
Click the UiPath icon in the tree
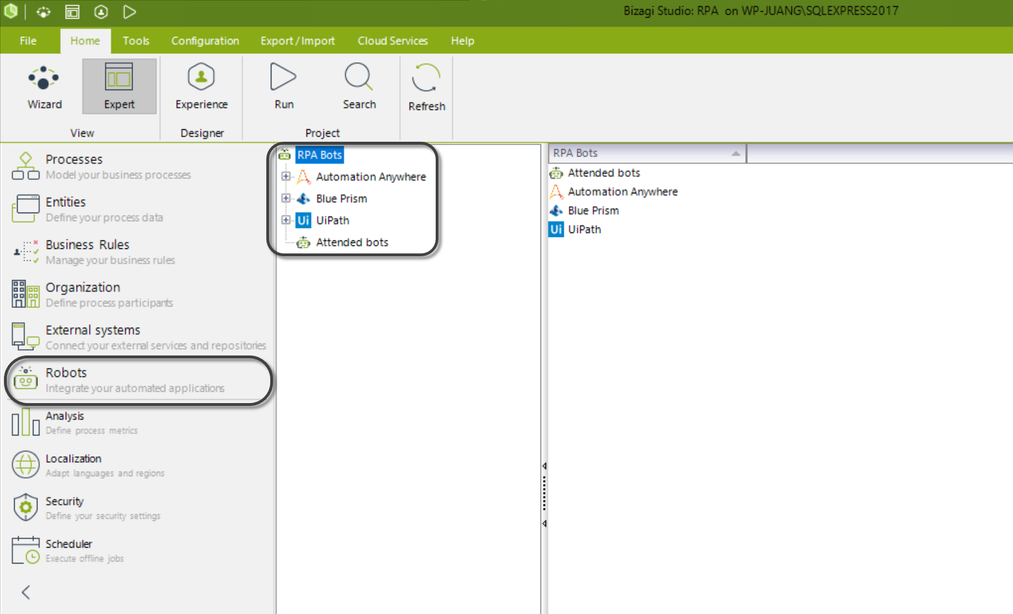304,221
